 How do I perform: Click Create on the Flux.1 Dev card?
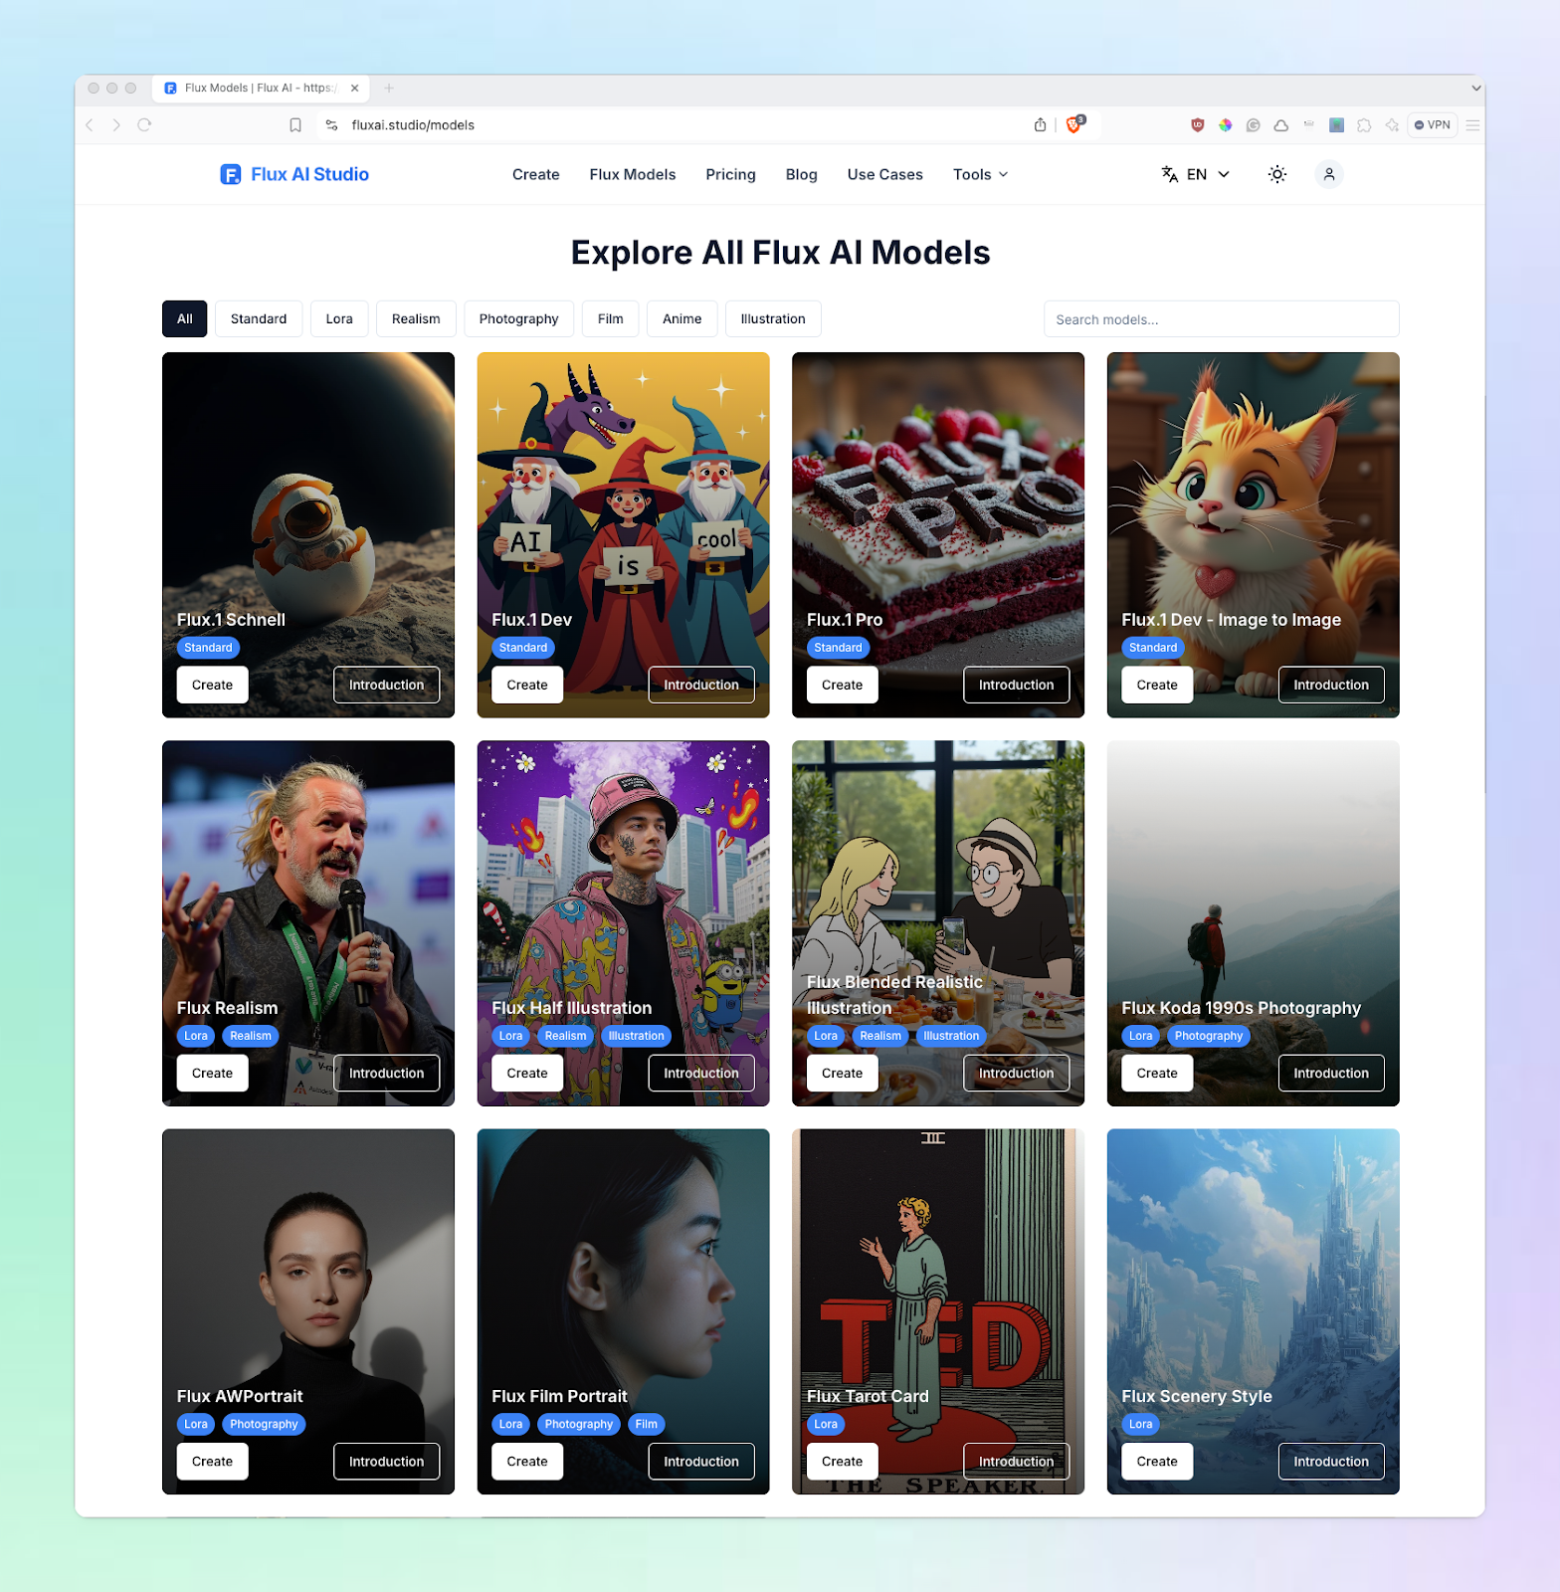point(527,685)
